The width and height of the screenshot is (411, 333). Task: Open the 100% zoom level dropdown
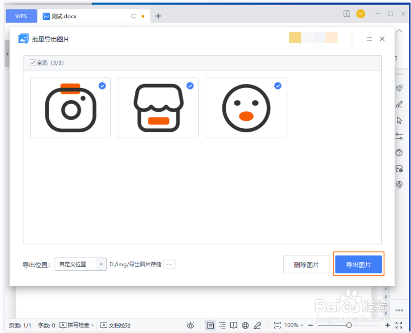(294, 325)
